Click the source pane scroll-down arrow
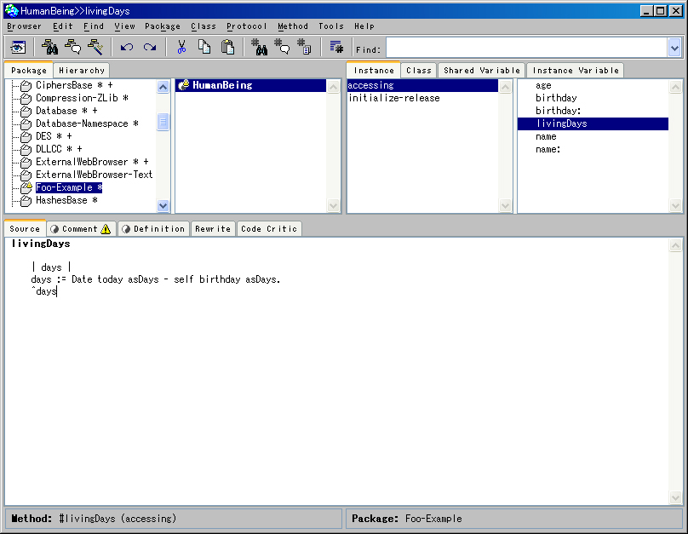Image resolution: width=688 pixels, height=534 pixels. pyautogui.click(x=675, y=497)
